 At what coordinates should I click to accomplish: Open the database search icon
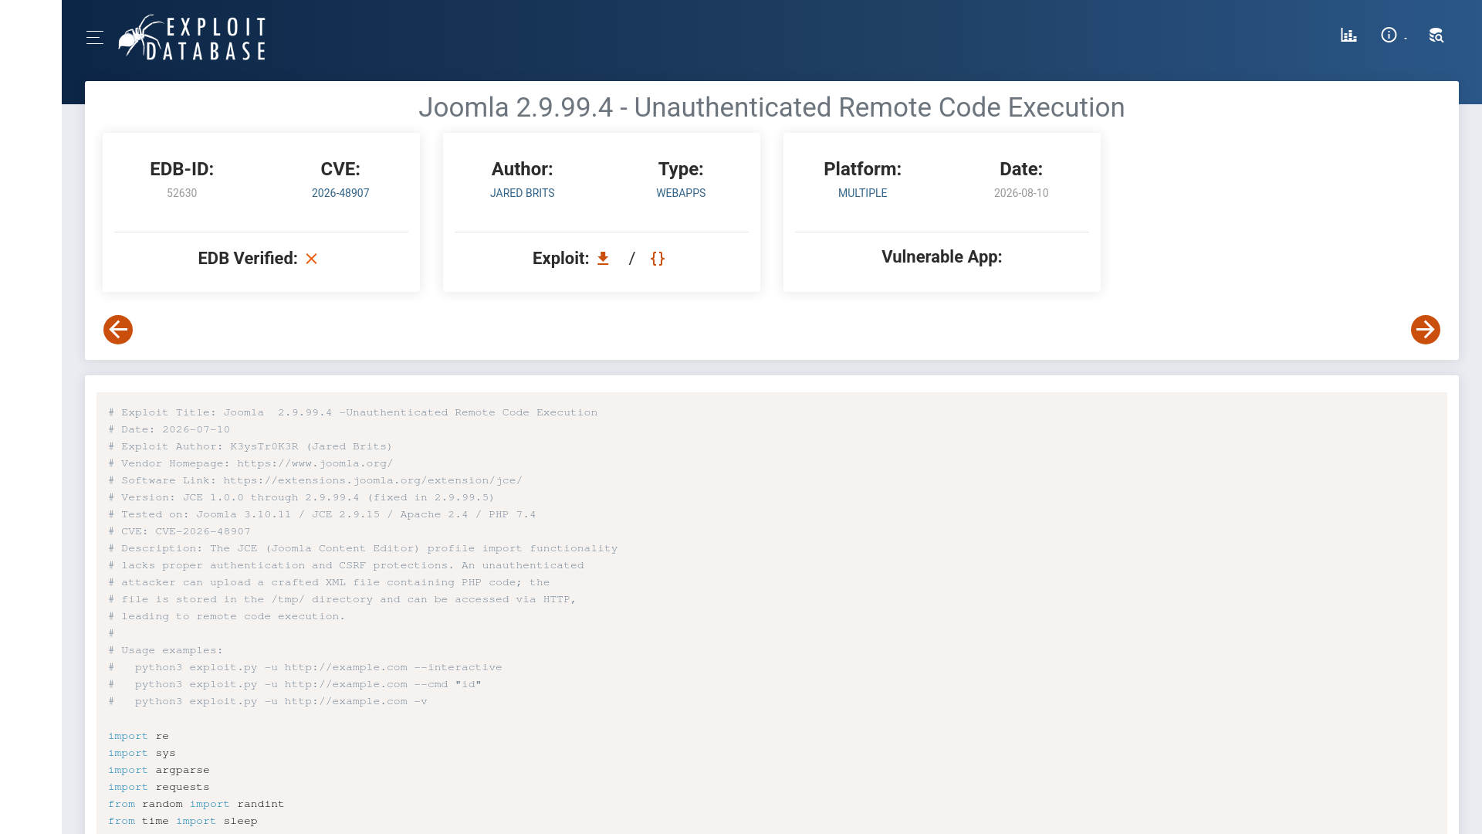pos(1436,36)
